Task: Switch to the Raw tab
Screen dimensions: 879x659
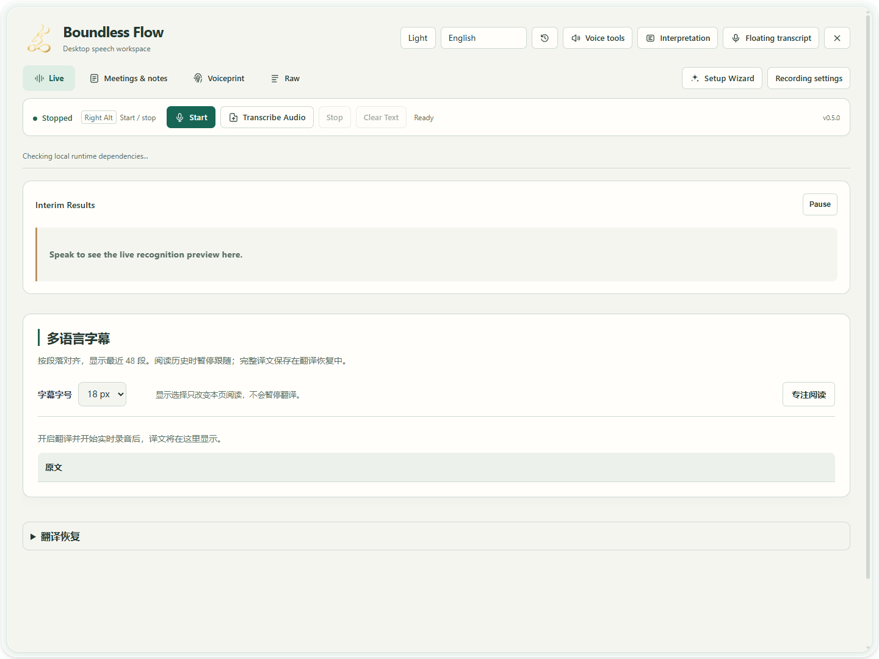Action: 285,78
